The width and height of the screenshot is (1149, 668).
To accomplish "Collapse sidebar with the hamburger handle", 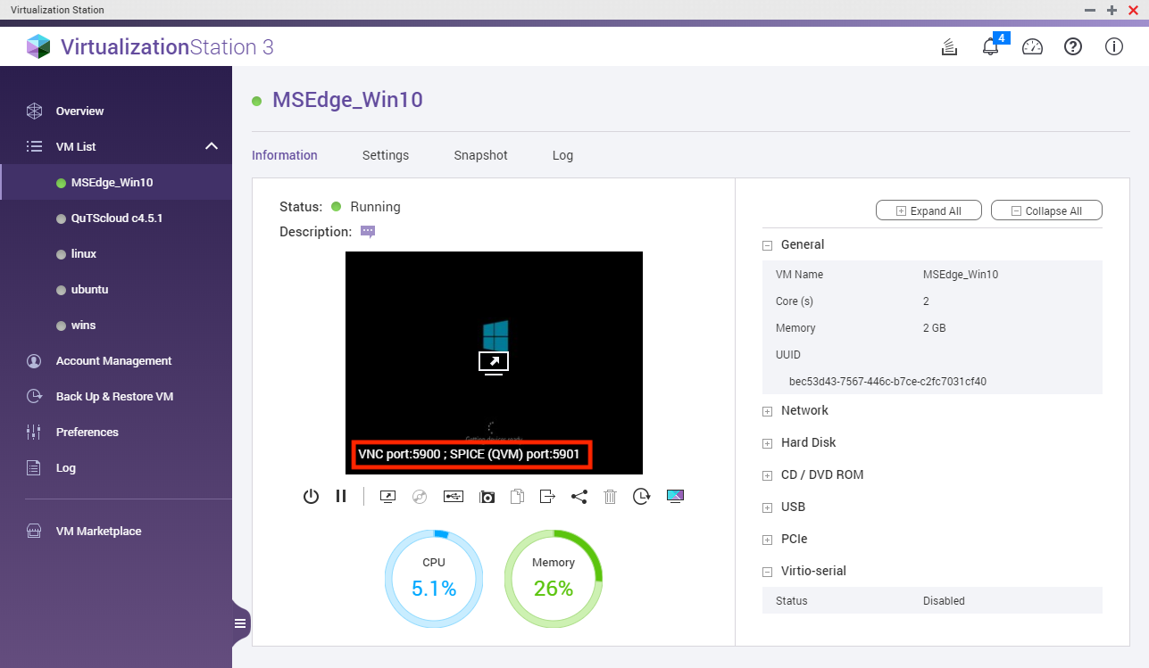I will click(x=240, y=623).
